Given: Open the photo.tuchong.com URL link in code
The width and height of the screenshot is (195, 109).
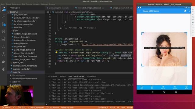Looking at the screenshot, I should click(108, 44).
